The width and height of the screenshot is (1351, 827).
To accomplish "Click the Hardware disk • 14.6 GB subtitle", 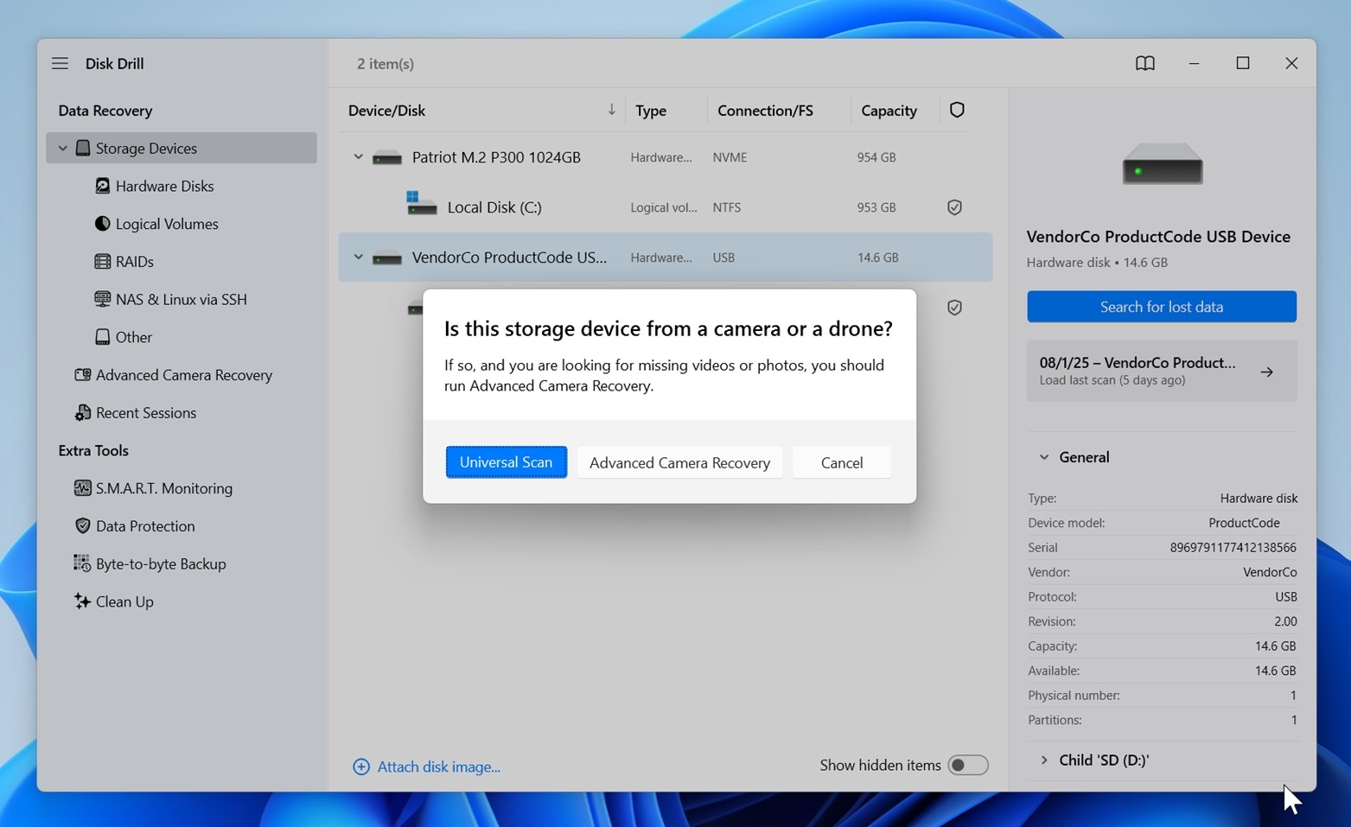I will pos(1097,262).
